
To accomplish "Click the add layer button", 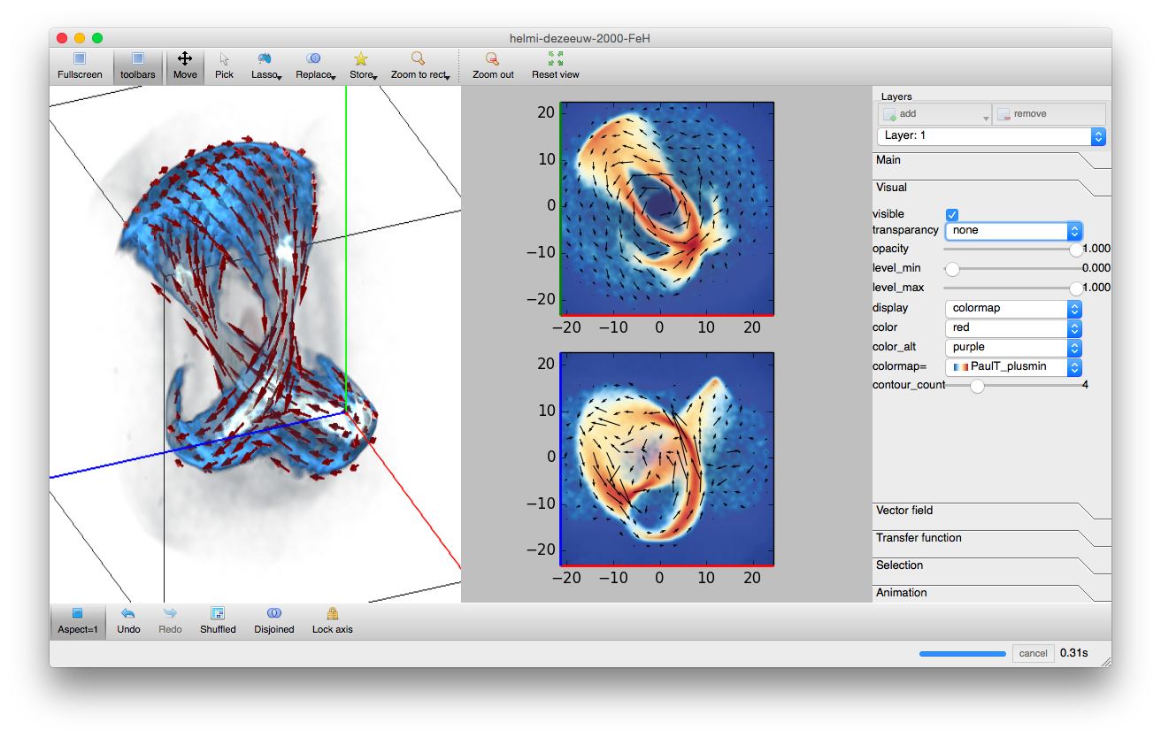I will (x=934, y=114).
